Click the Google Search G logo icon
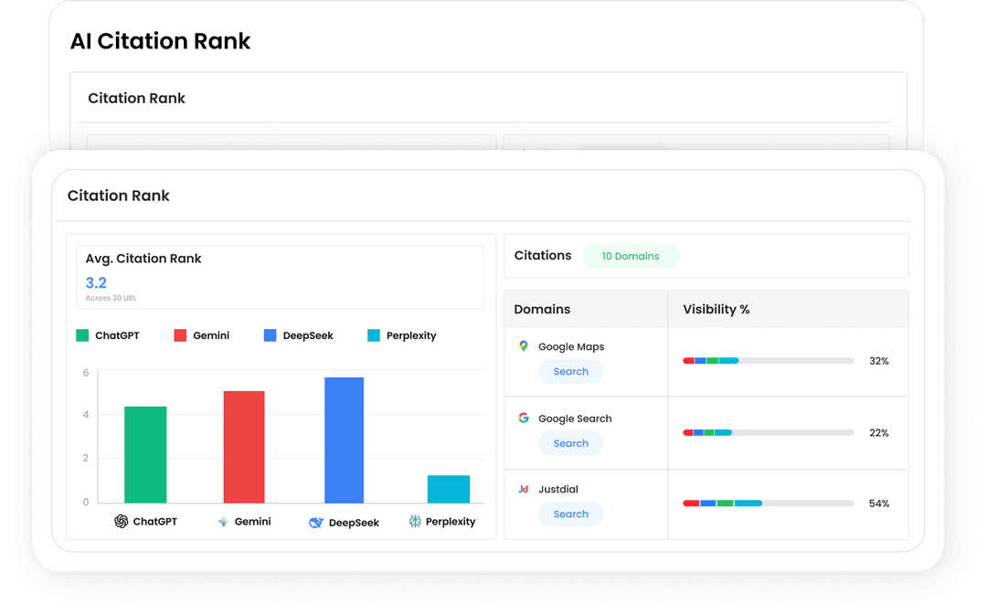The width and height of the screenshot is (987, 615). click(524, 418)
